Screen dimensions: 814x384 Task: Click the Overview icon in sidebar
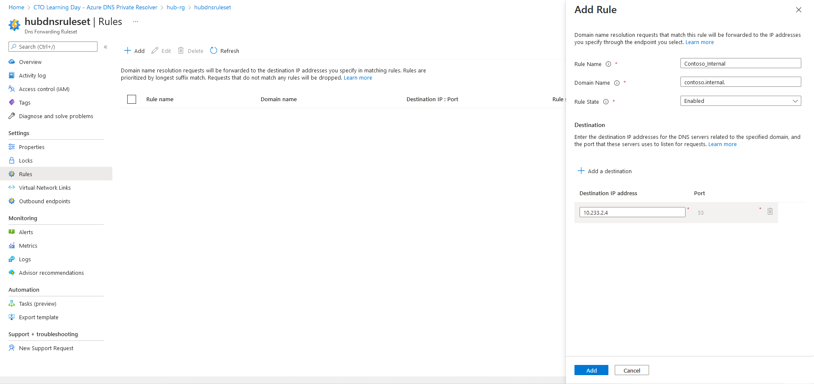pyautogui.click(x=12, y=62)
